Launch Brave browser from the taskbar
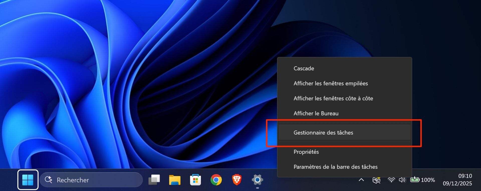Viewport: 481px width, 191px height. point(237,180)
